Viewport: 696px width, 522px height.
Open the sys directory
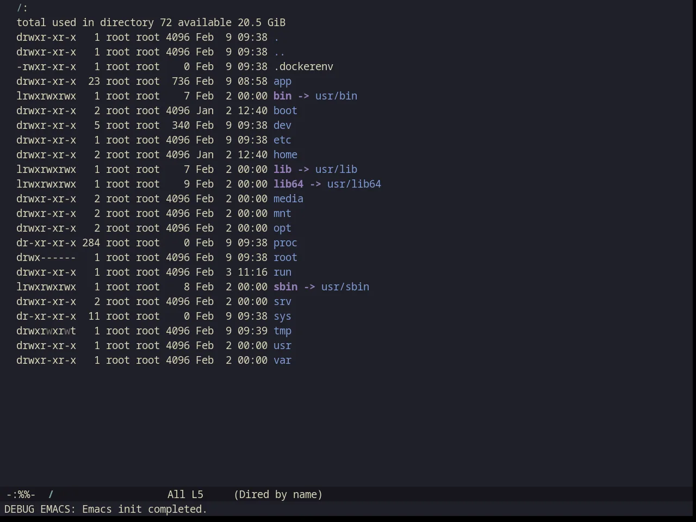(x=282, y=316)
